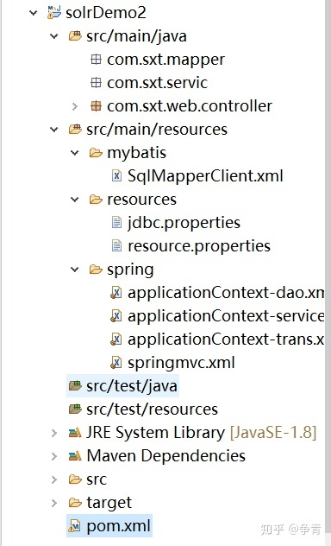
Task: Expand the com.sxt.web.controller package
Action: coord(75,106)
